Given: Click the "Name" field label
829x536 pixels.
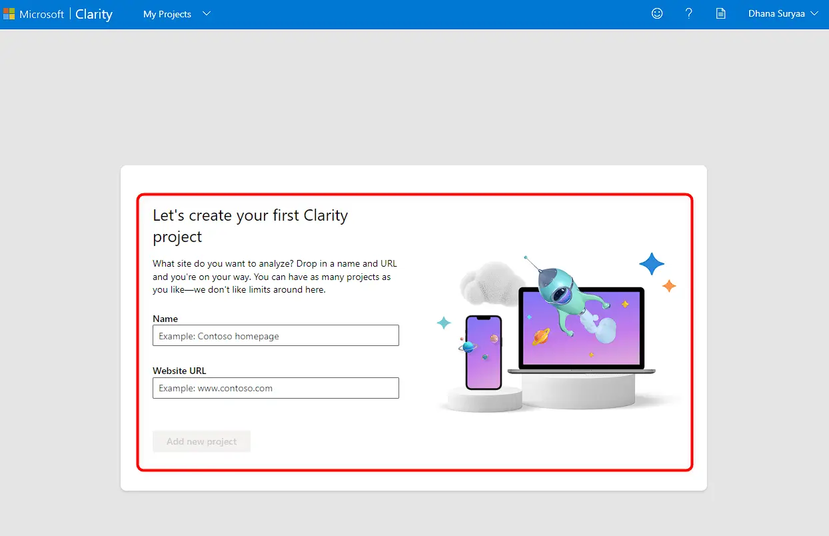Looking at the screenshot, I should tap(165, 319).
